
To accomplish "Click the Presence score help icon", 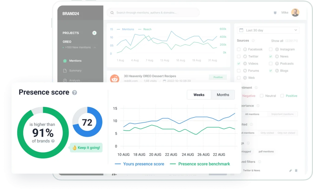I will 74,93.
